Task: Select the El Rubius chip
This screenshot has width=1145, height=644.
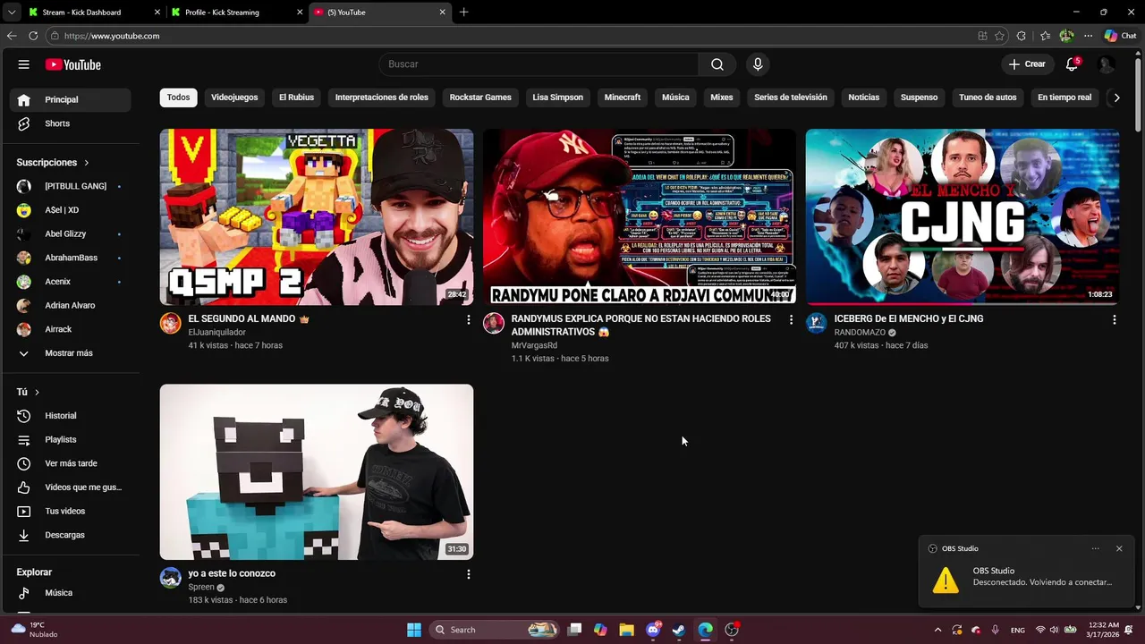Action: coord(296,97)
